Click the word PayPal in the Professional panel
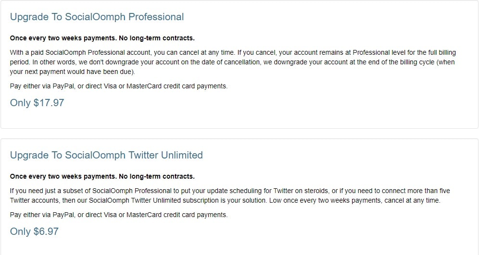 (x=63, y=86)
